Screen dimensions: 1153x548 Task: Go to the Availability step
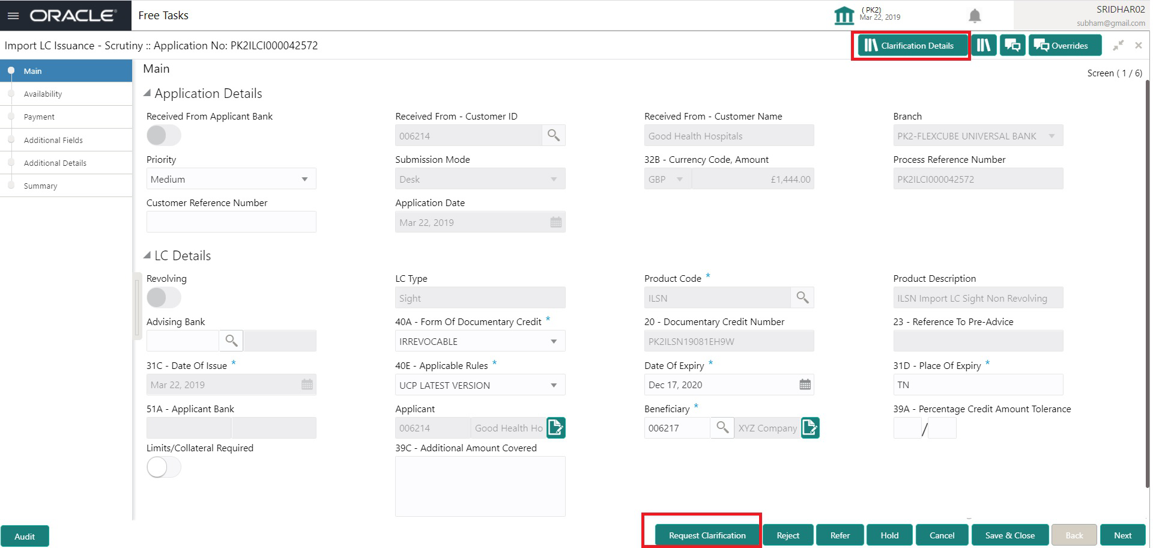tap(66, 94)
